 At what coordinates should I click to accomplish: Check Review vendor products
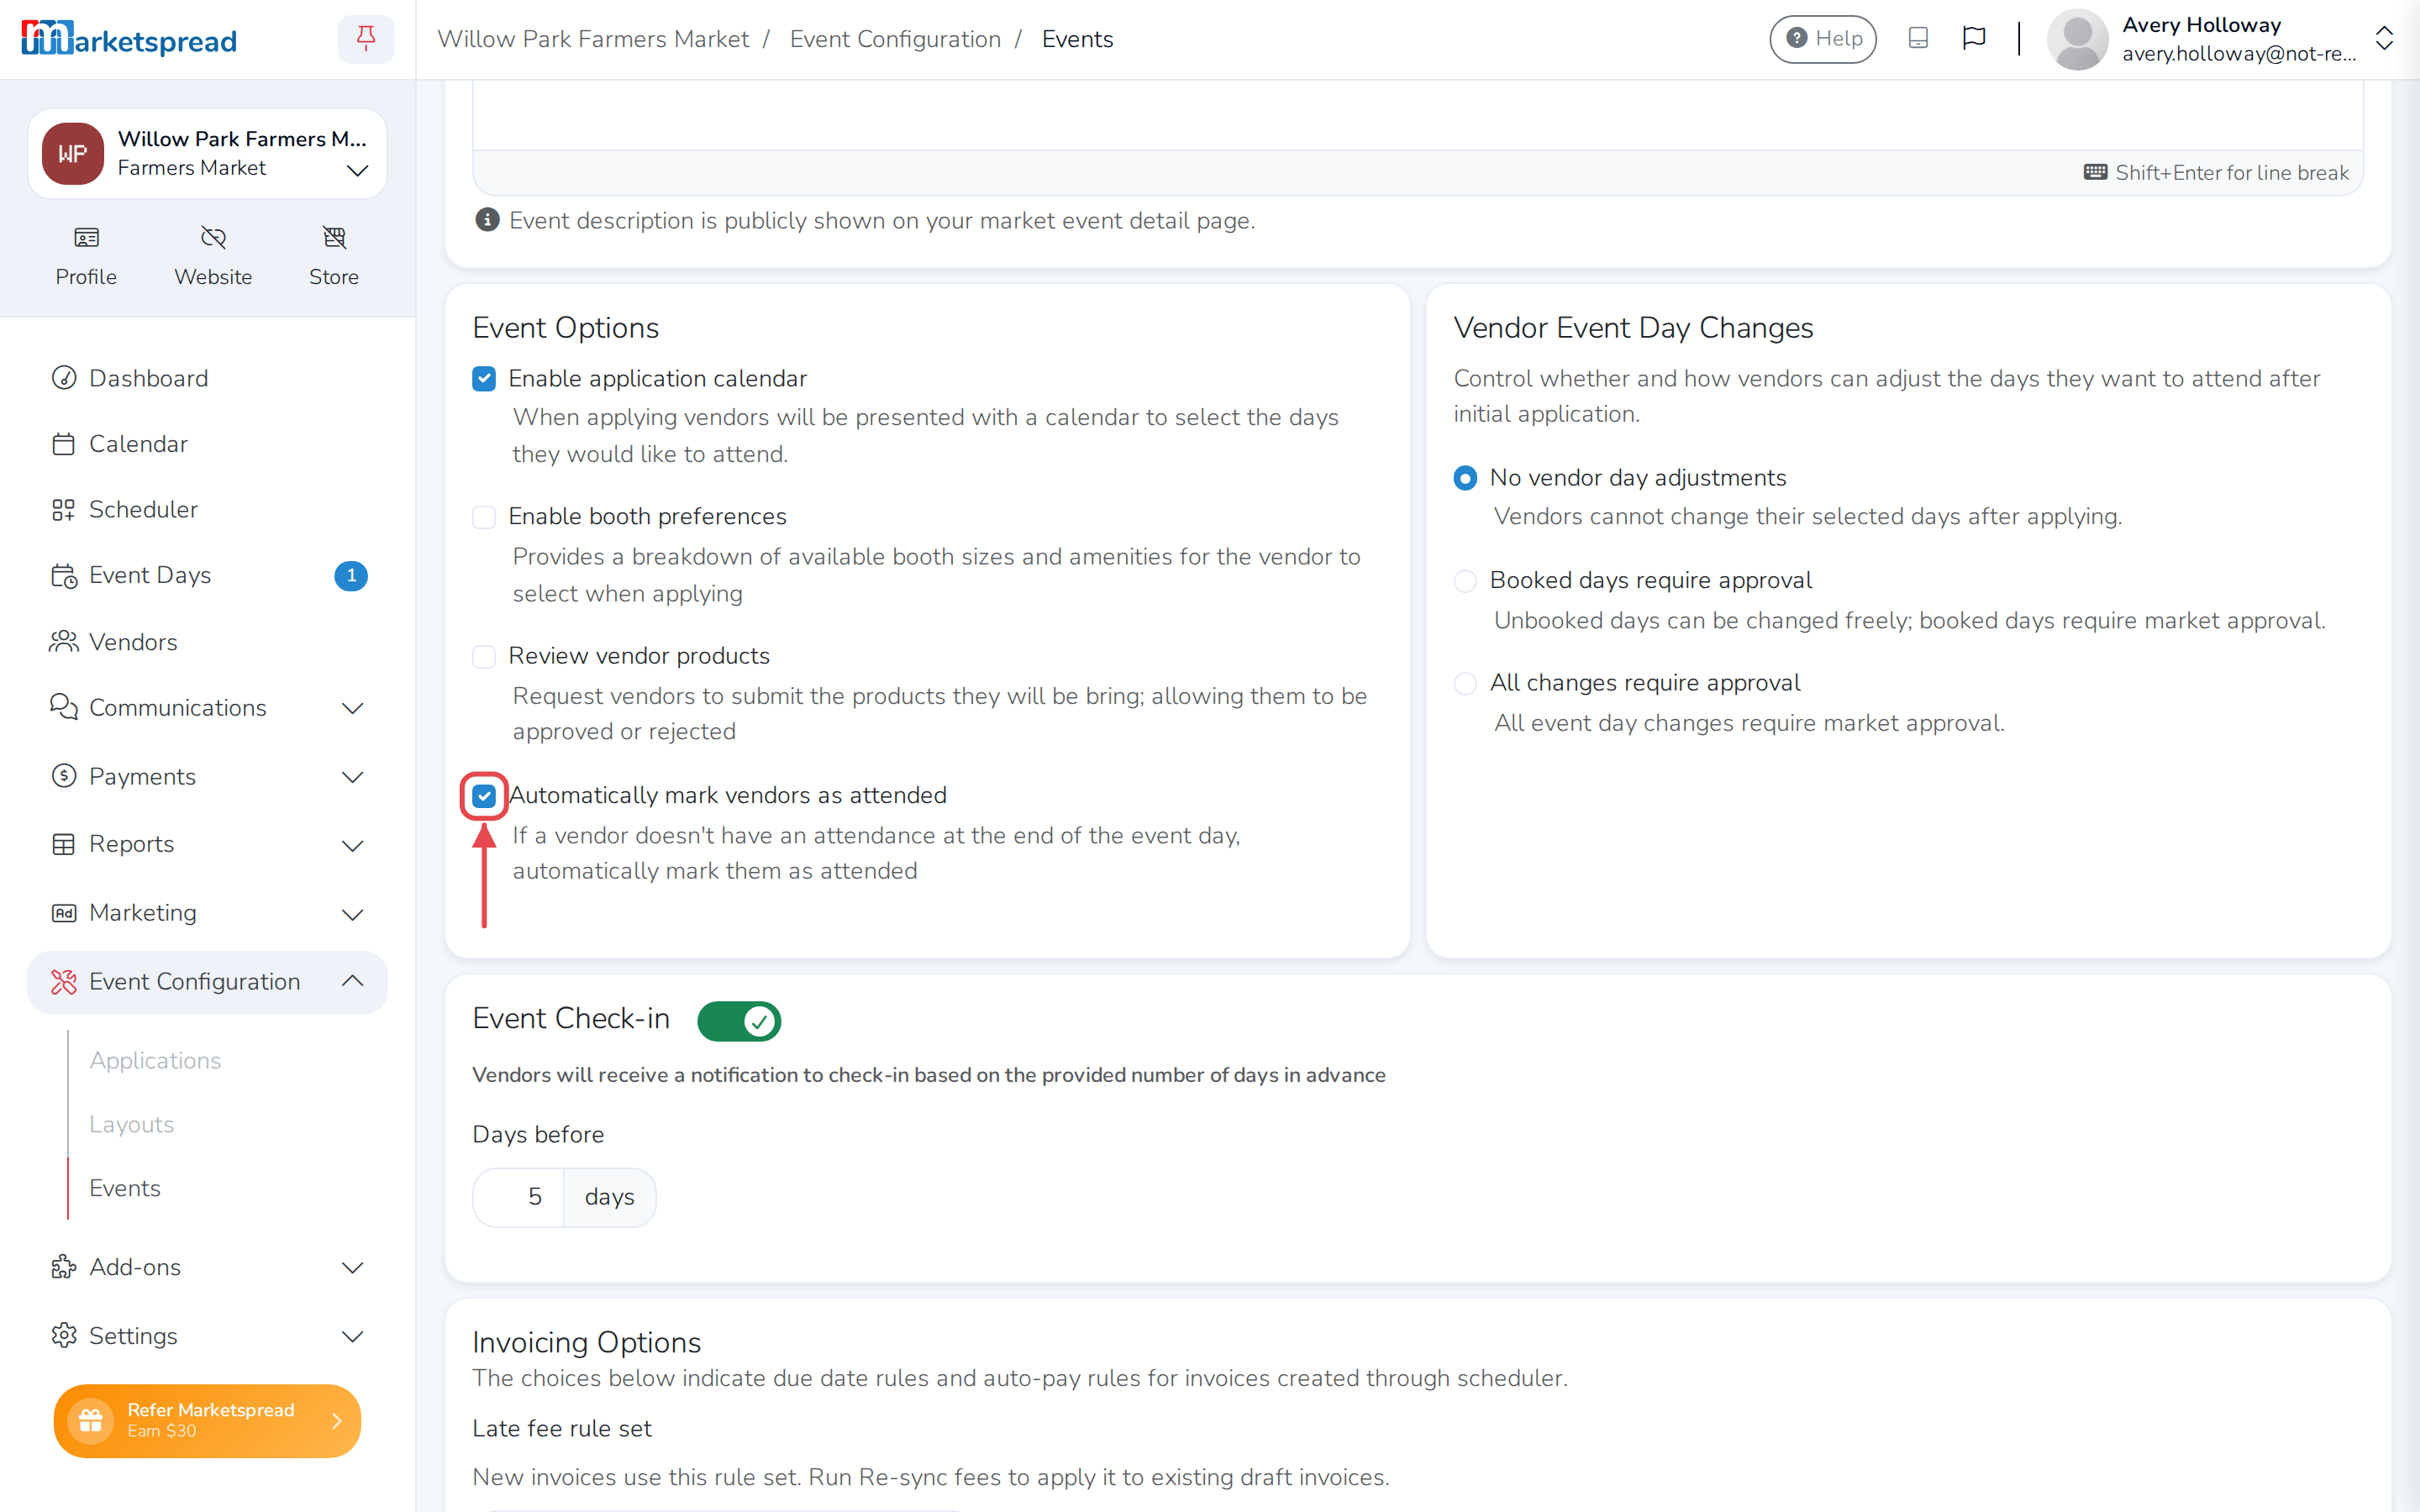click(484, 656)
